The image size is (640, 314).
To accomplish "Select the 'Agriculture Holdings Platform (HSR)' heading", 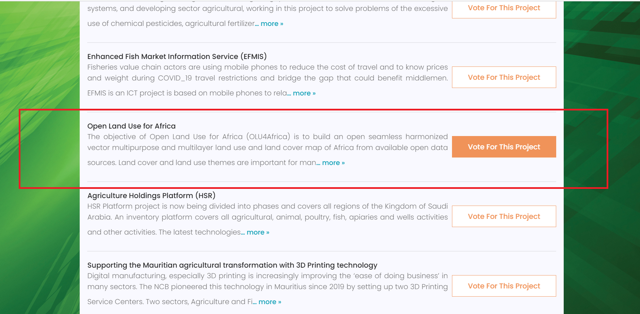I will [x=151, y=195].
